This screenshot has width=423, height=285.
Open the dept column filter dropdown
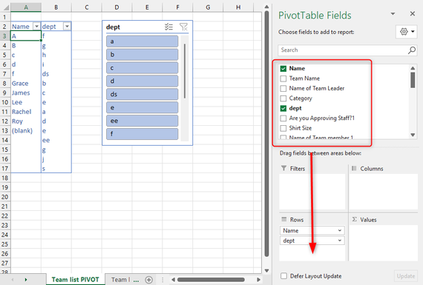tap(67, 27)
